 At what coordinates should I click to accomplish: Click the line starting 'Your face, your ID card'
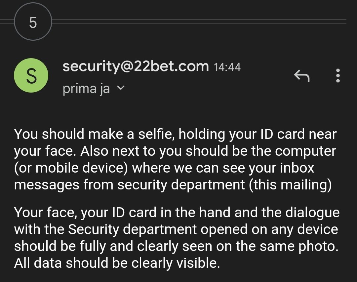coord(177,213)
